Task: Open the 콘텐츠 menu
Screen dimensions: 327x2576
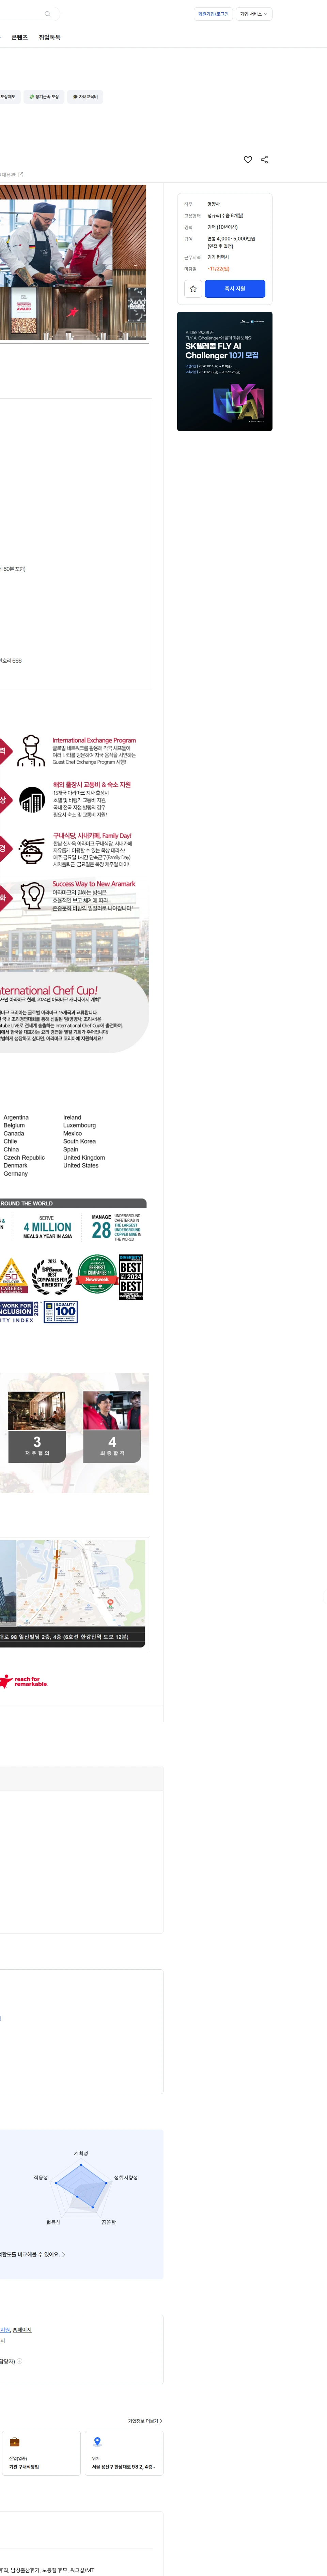Action: pos(20,37)
